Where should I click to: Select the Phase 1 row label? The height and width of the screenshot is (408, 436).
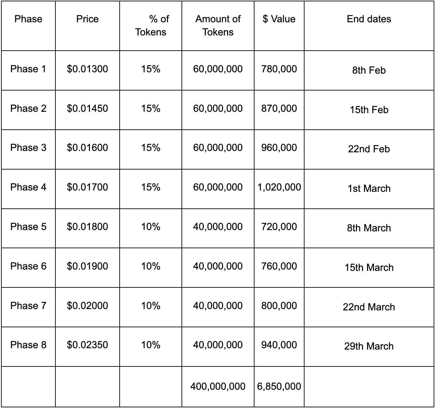(28, 69)
